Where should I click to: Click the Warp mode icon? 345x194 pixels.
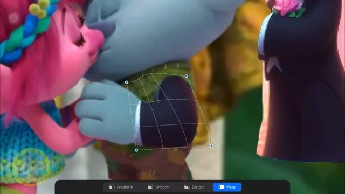221,187
